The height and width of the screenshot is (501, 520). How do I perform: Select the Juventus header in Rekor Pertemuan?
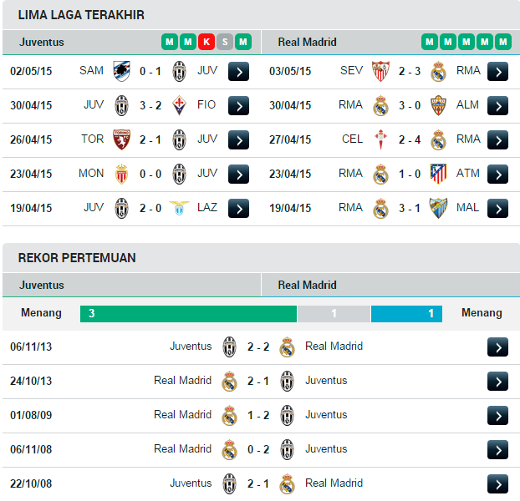(x=42, y=285)
